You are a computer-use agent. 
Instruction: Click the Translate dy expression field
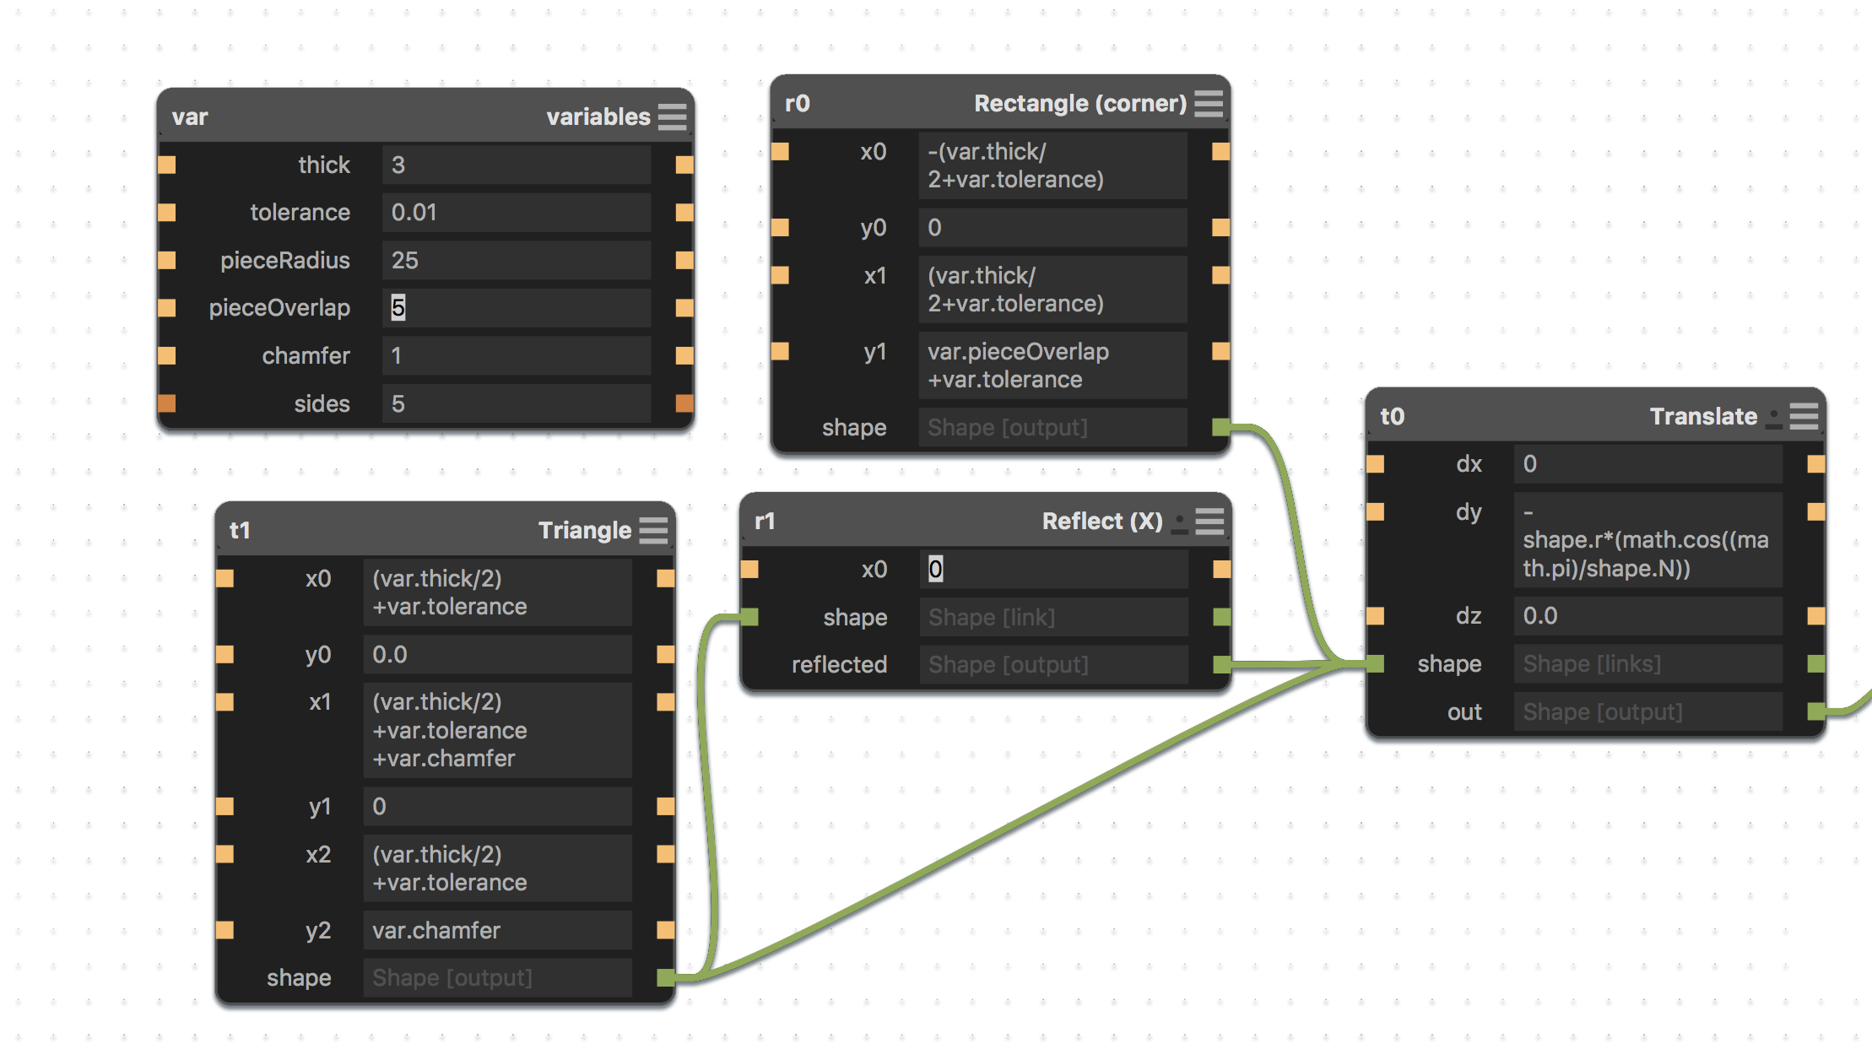(1647, 540)
